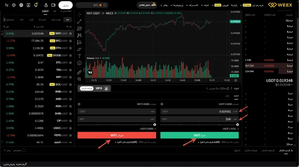The image size is (299, 167).
Task: Open the GTC time-in-force dropdown under sell
Action: tap(126, 142)
